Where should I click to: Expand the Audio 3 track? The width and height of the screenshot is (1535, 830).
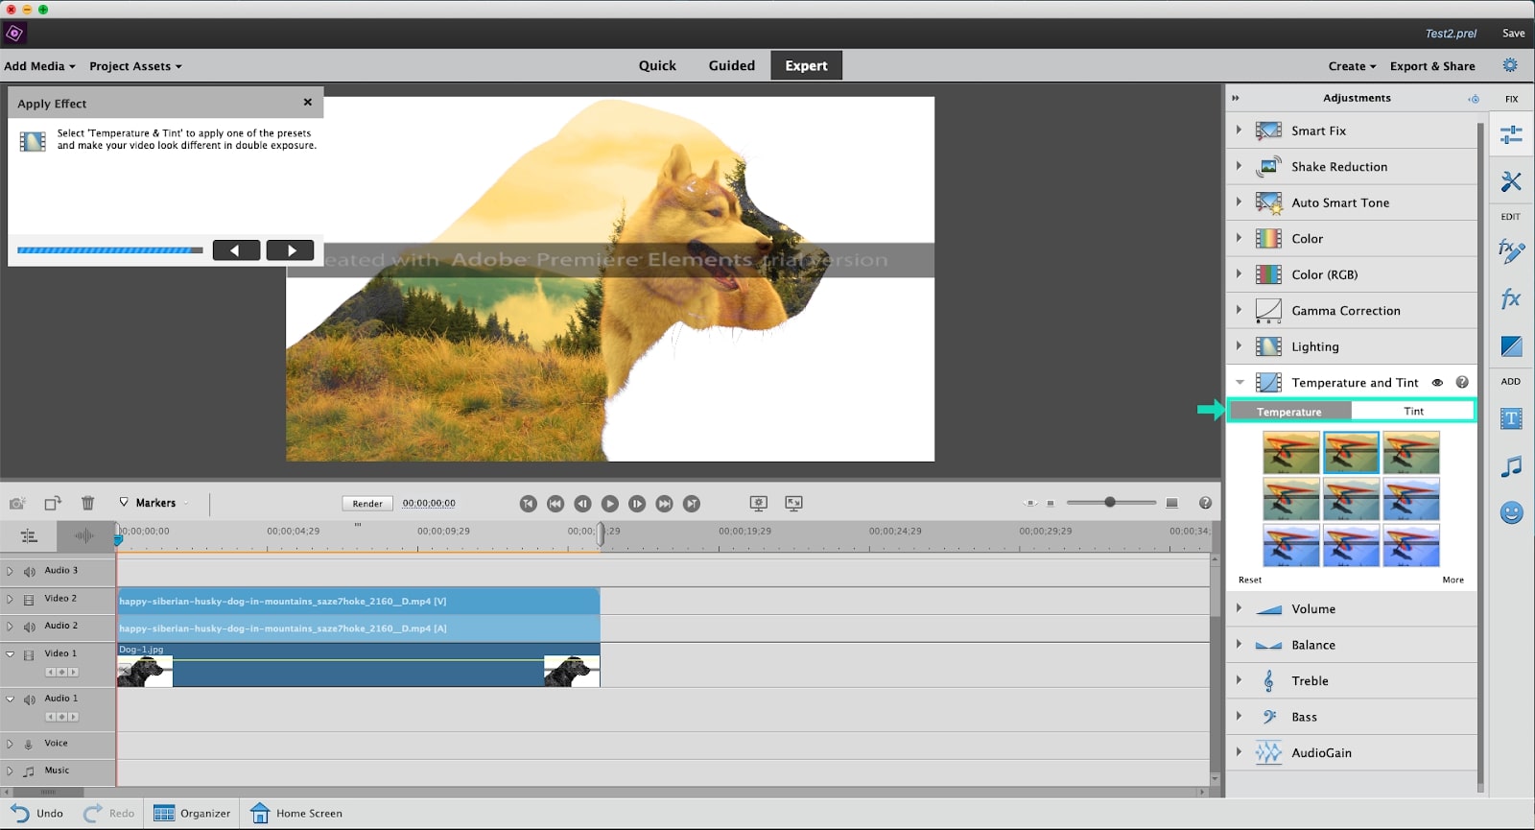[x=10, y=571]
